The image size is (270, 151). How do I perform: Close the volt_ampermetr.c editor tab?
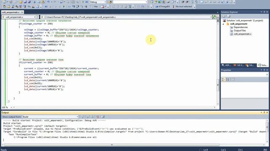click(22, 12)
